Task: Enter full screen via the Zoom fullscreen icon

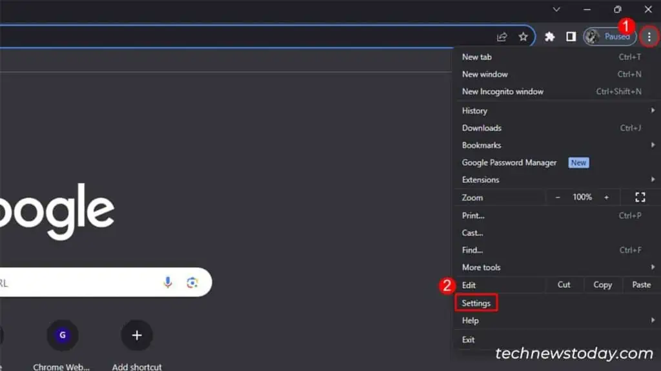Action: pyautogui.click(x=640, y=197)
